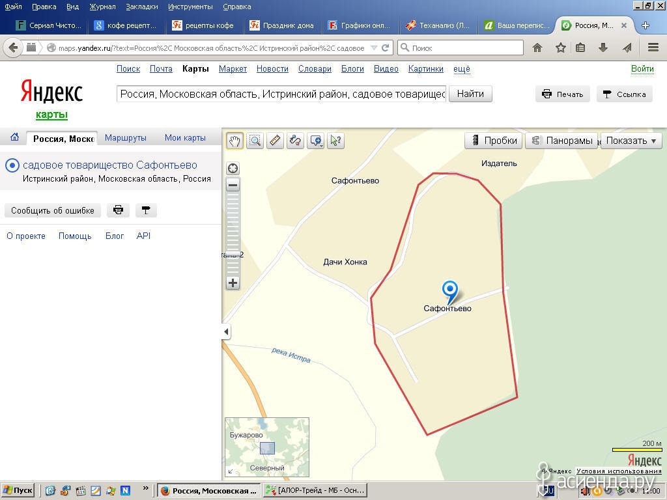
Task: Zoom in the map with the plus button
Action: point(233,283)
